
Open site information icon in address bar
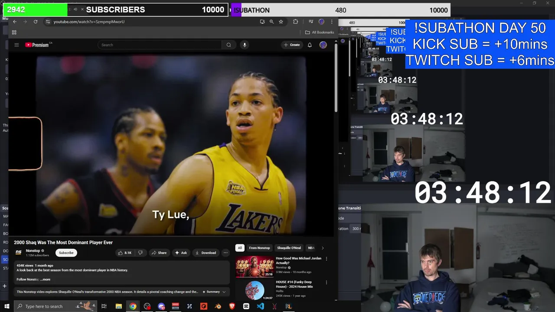[x=48, y=22]
